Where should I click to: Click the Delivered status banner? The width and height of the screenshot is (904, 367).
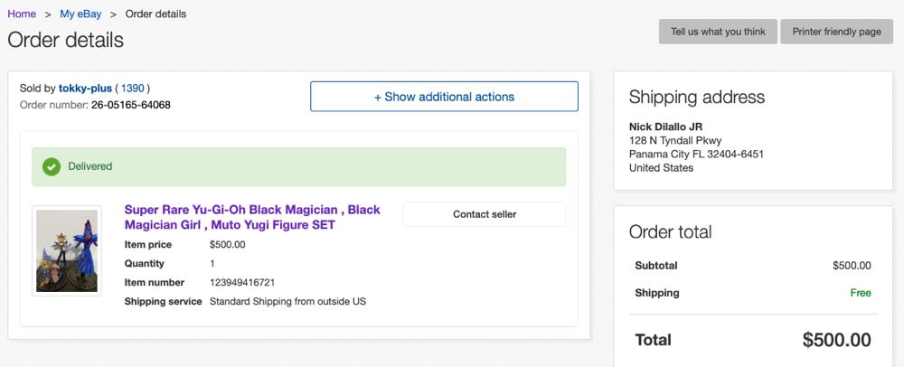pos(298,166)
